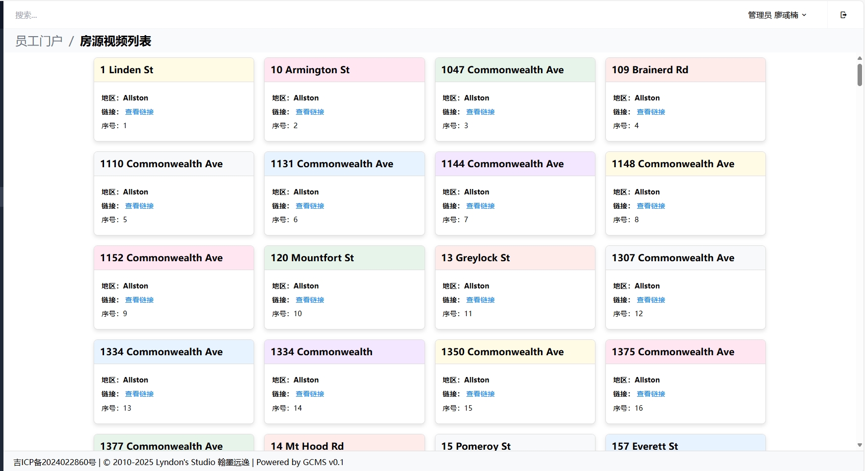Image resolution: width=865 pixels, height=471 pixels.
Task: Open 查看链接 for 1375 Commonwealth Ave
Action: coord(650,394)
